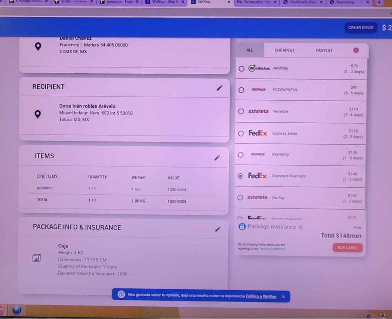This screenshot has height=319, width=392.
Task: Click the Package insurance lock icon
Action: click(x=242, y=227)
